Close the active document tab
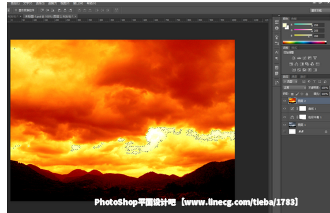Screen dimensions: 330x213 76,16
